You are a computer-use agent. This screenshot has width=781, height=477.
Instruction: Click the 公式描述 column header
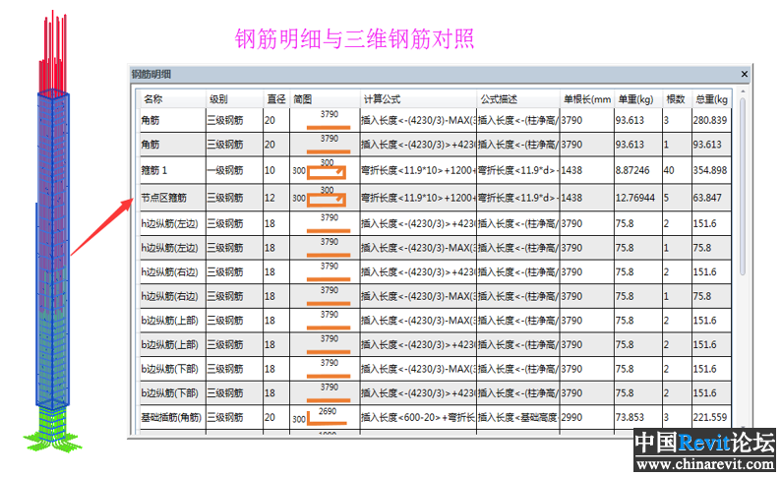coord(518,99)
